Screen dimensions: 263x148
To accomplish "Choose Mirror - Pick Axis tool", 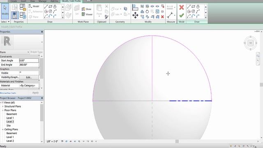I will [142, 7].
